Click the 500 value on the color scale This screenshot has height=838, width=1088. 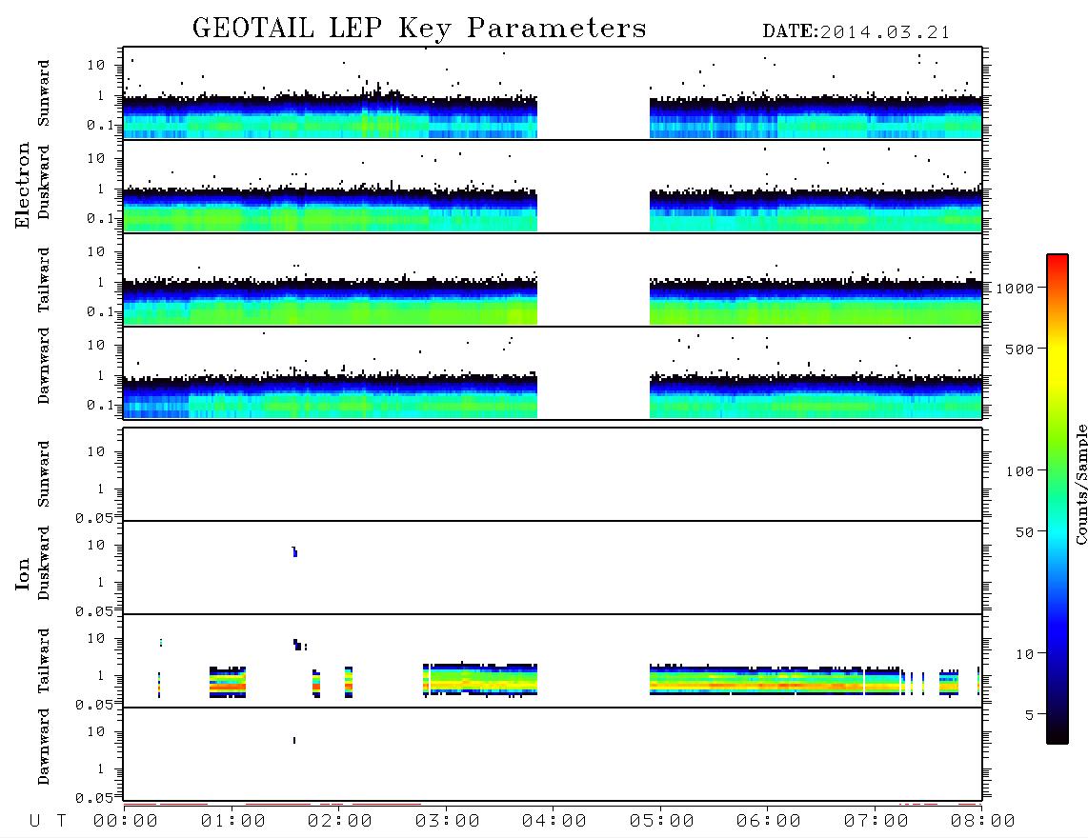click(x=1020, y=349)
